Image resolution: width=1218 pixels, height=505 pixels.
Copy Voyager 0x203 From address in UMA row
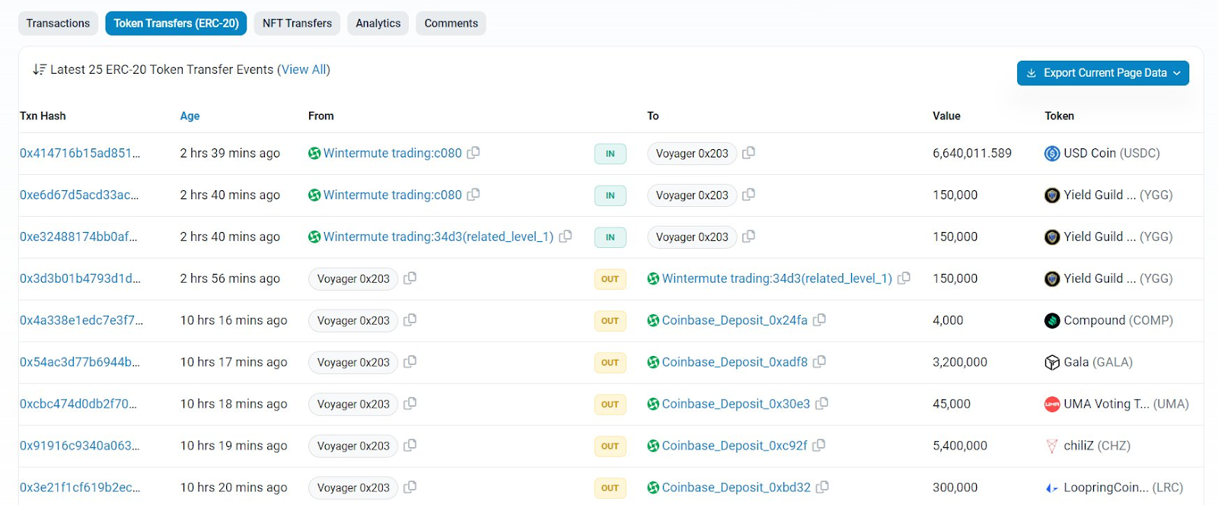pos(410,404)
